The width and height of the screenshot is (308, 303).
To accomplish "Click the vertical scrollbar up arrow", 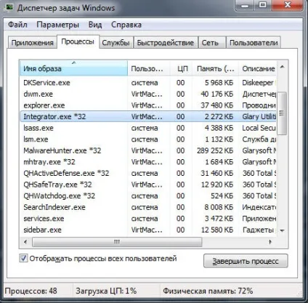I will click(x=282, y=67).
